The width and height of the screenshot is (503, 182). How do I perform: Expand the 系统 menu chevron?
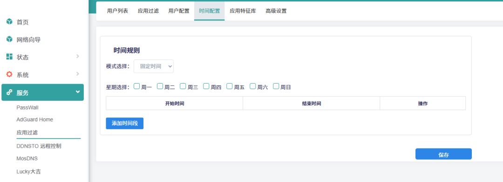[x=78, y=74]
